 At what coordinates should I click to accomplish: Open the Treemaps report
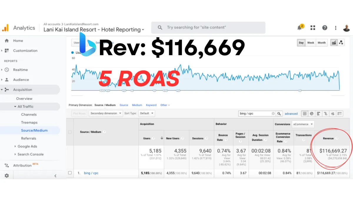tap(29, 122)
